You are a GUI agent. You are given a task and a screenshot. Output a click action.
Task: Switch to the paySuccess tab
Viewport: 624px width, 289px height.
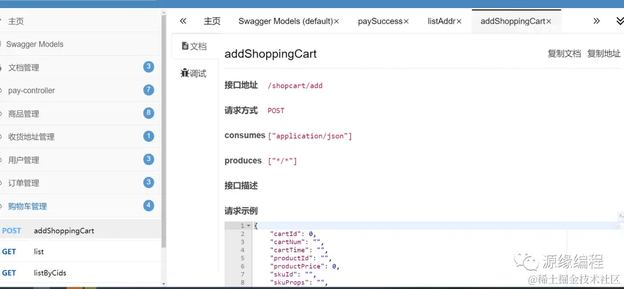pyautogui.click(x=380, y=21)
